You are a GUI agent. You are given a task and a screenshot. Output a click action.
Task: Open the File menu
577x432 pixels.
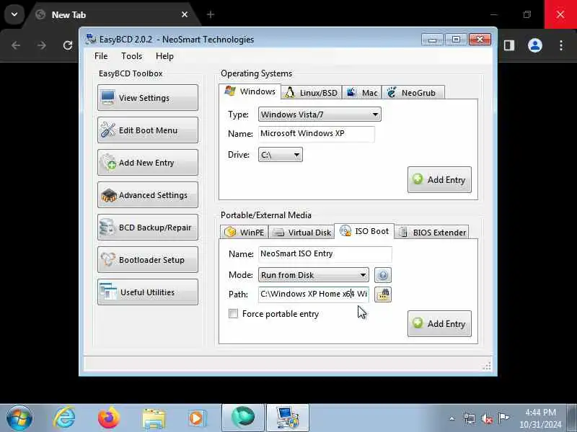pos(101,56)
